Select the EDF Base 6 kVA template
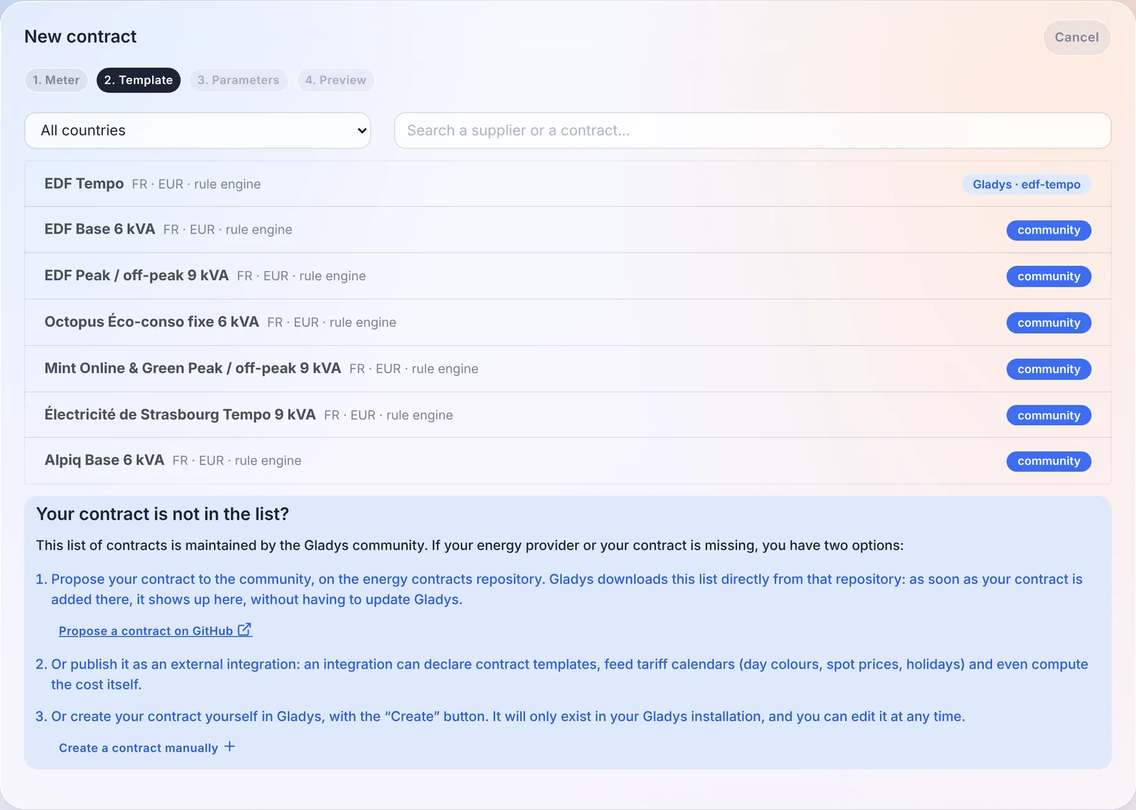 point(568,230)
